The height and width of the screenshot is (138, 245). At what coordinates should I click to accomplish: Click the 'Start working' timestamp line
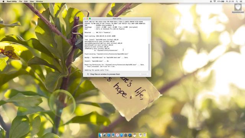point(100,36)
